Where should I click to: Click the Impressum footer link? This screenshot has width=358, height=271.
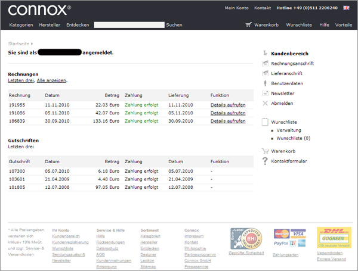coord(194,236)
